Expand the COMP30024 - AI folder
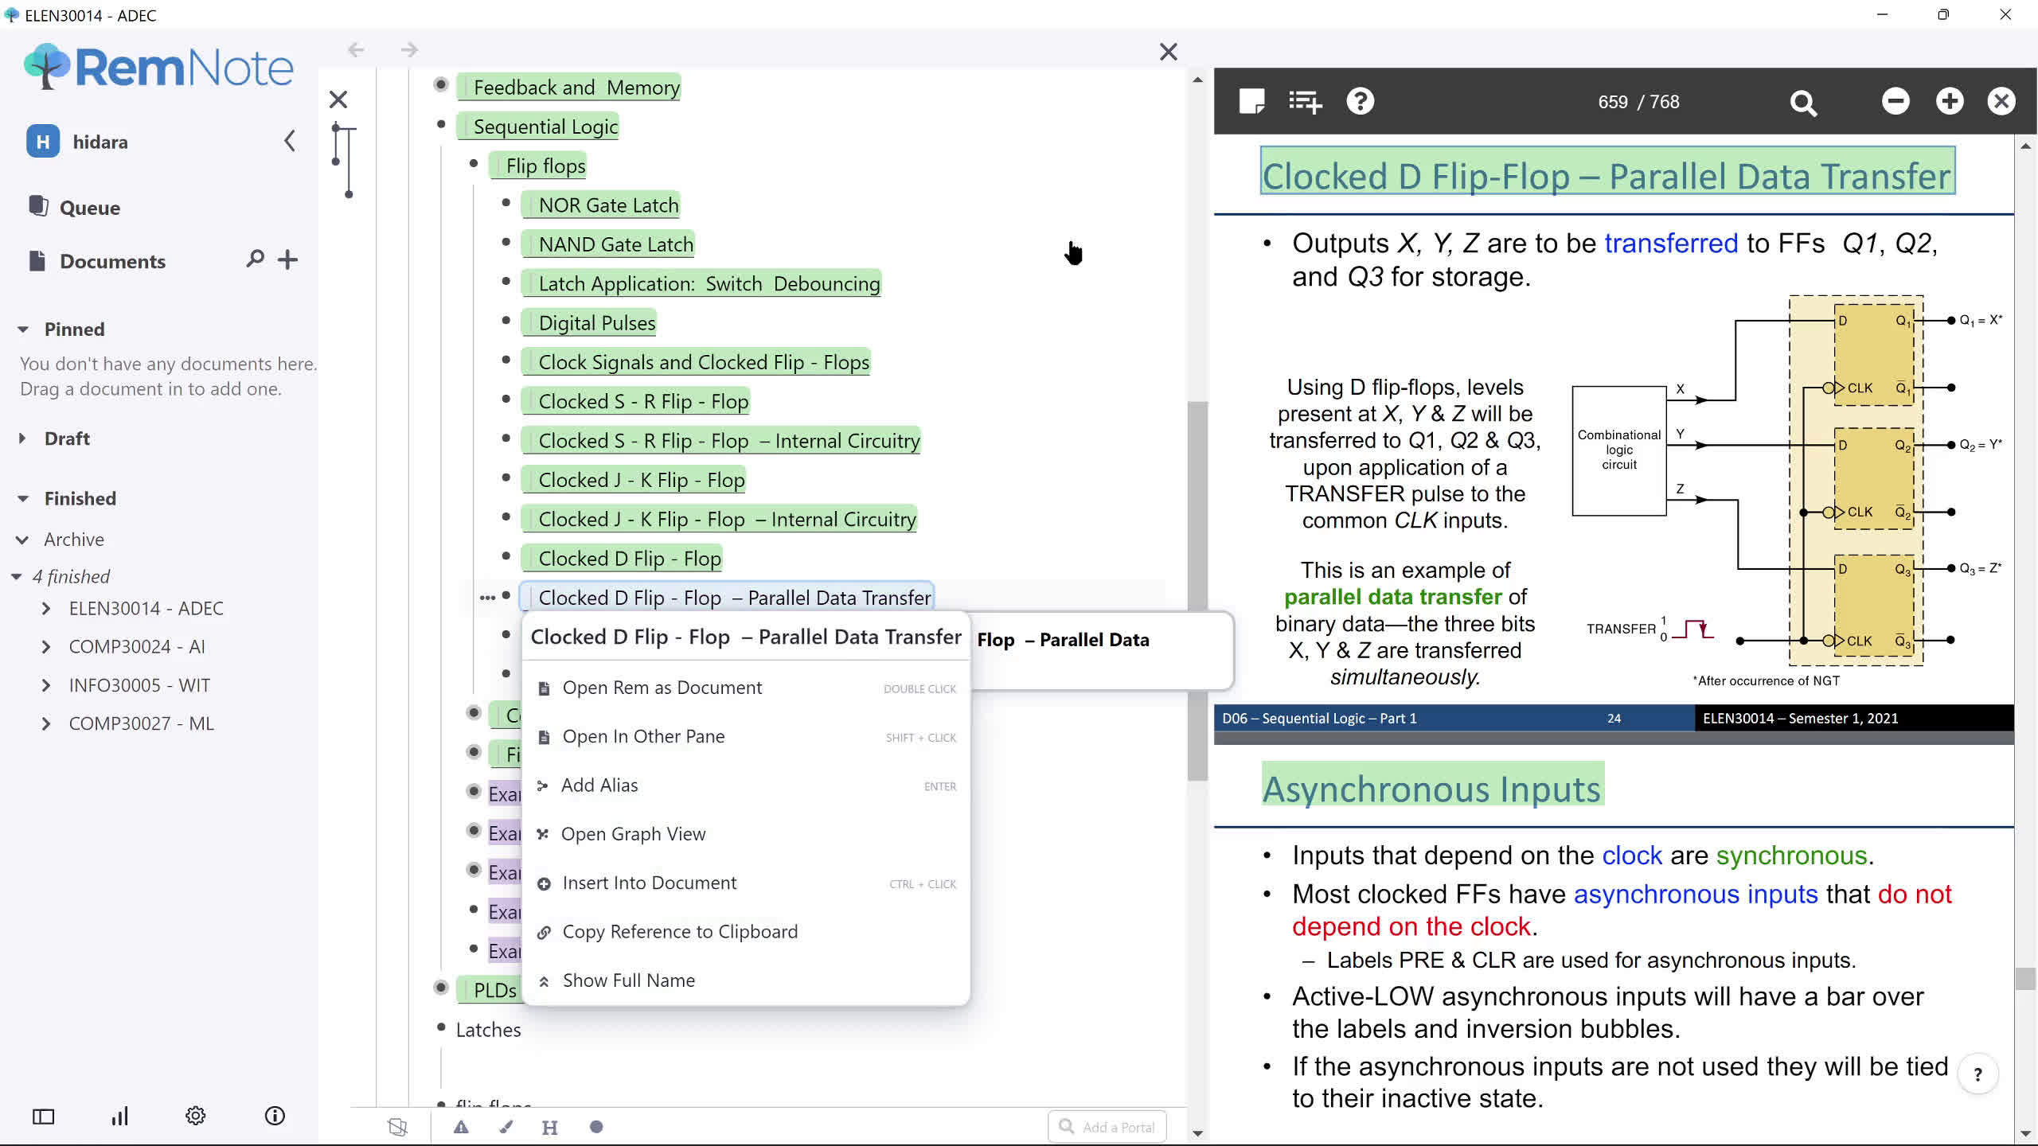Image resolution: width=2038 pixels, height=1146 pixels. point(46,647)
